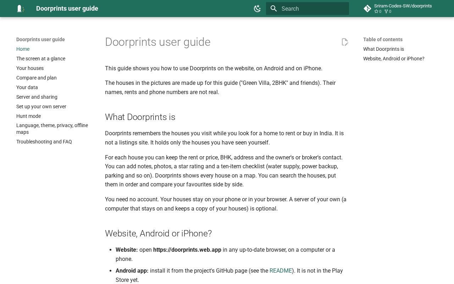Go to Troubleshooting and FAQ

pyautogui.click(x=44, y=142)
